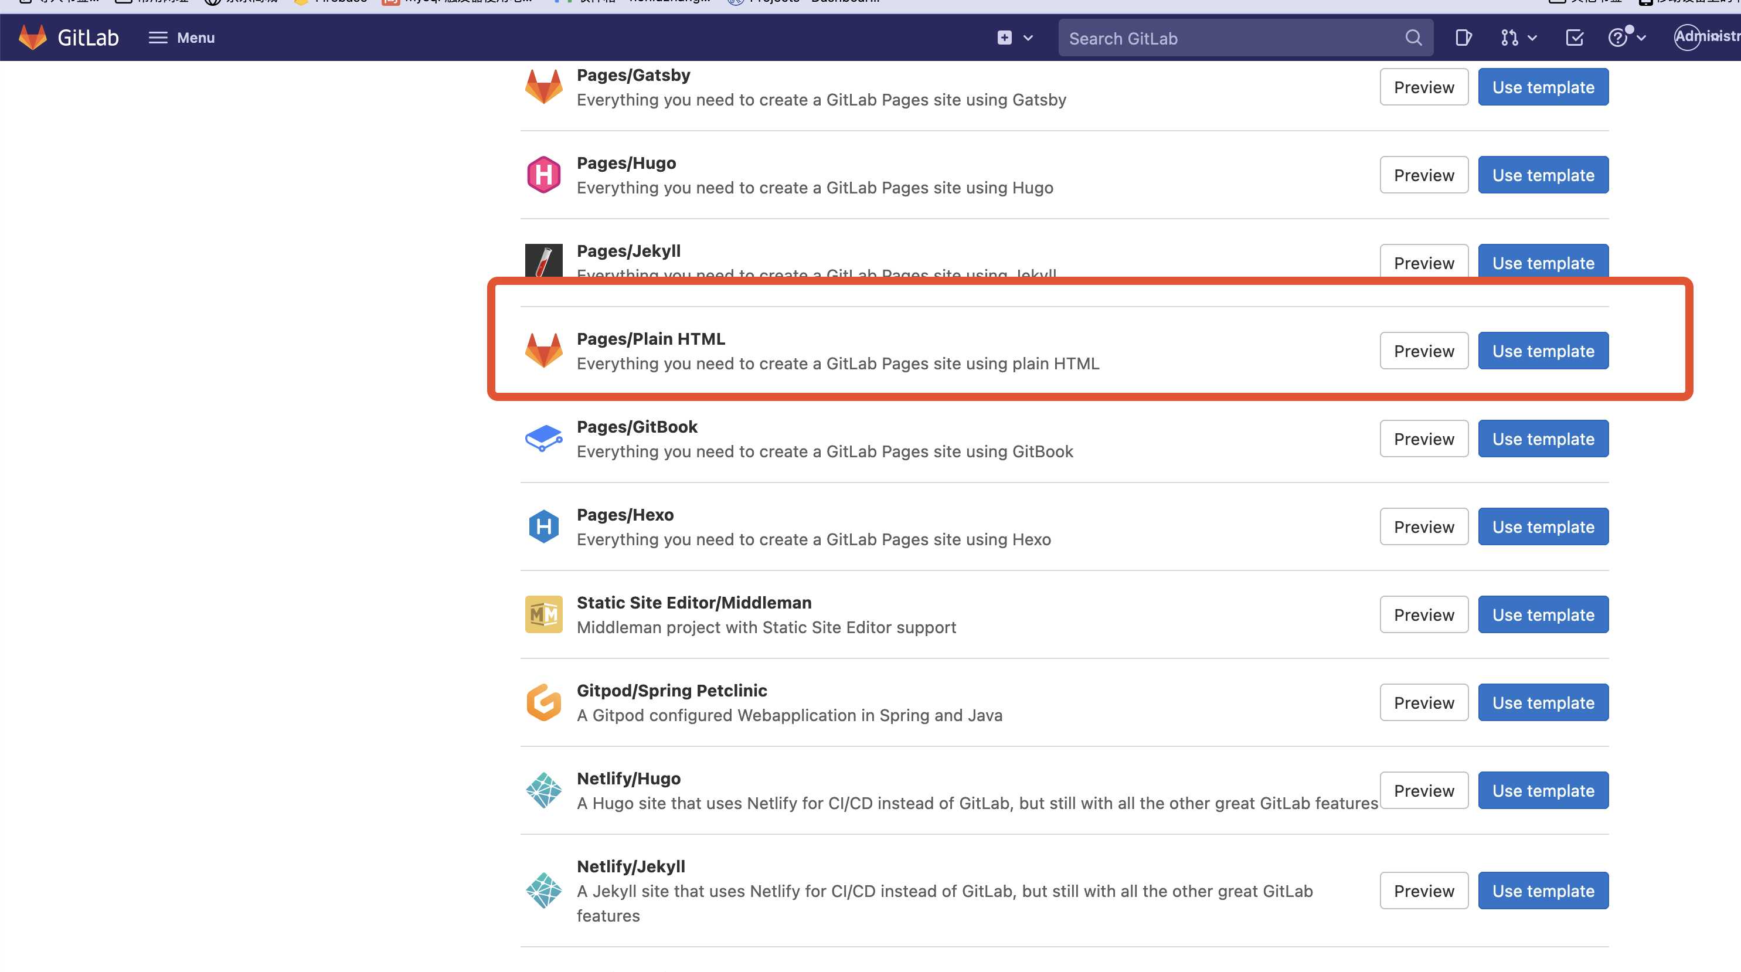
Task: Open the To-Do List checkmark icon
Action: [x=1574, y=38]
